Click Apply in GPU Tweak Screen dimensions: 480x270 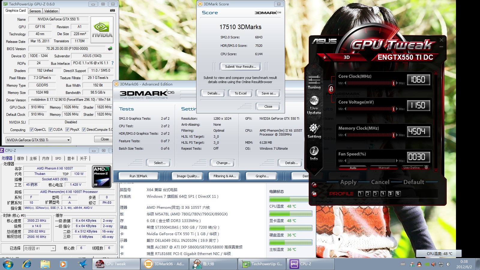[x=348, y=182]
